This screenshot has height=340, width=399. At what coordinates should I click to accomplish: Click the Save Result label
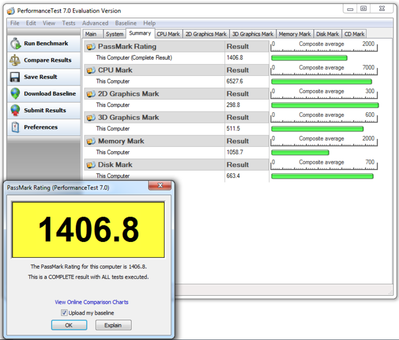tap(40, 77)
